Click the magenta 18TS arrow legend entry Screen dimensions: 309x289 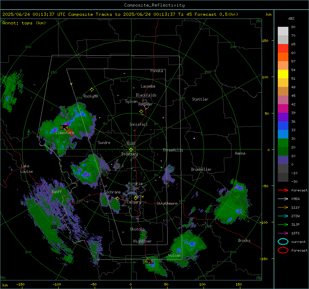click(283, 233)
